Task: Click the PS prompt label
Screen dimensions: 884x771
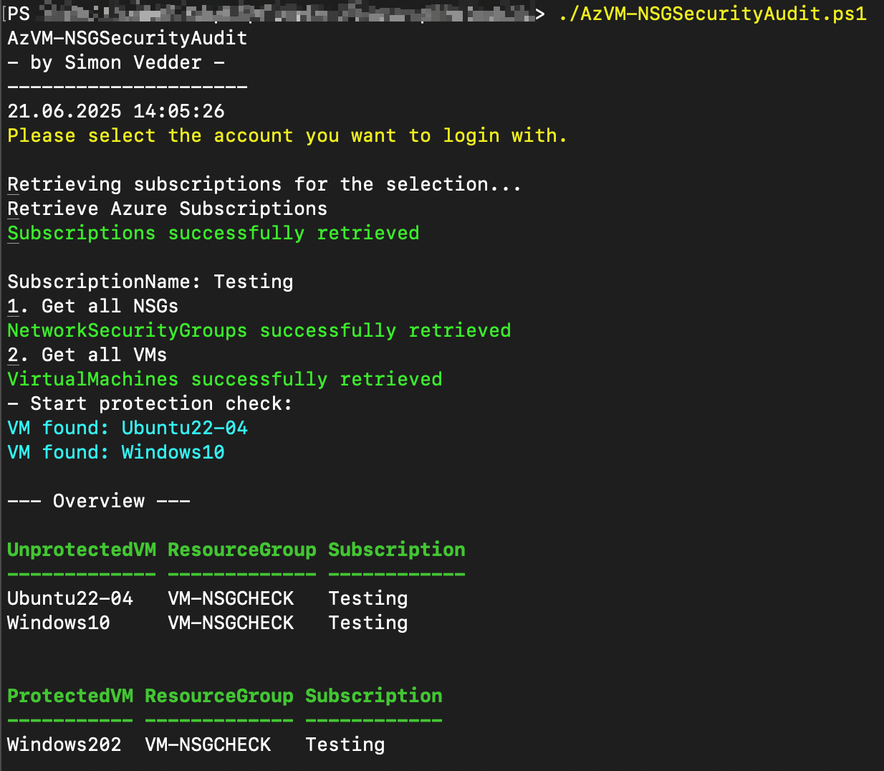Action: coord(19,14)
